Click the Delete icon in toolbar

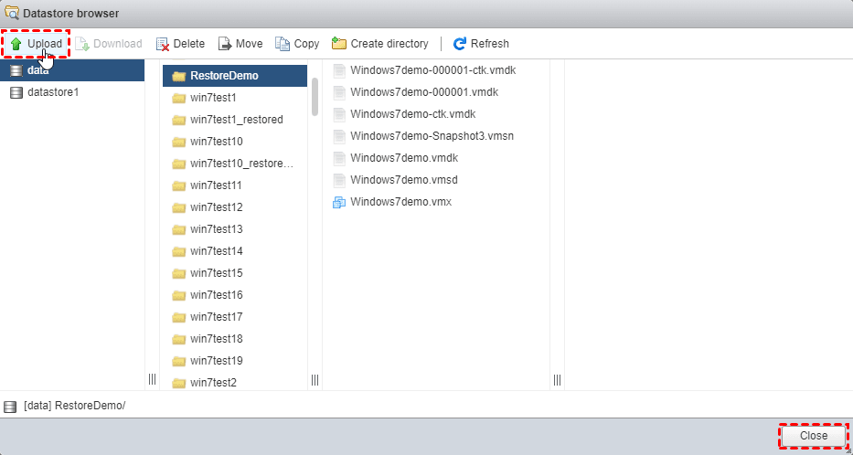coord(163,44)
